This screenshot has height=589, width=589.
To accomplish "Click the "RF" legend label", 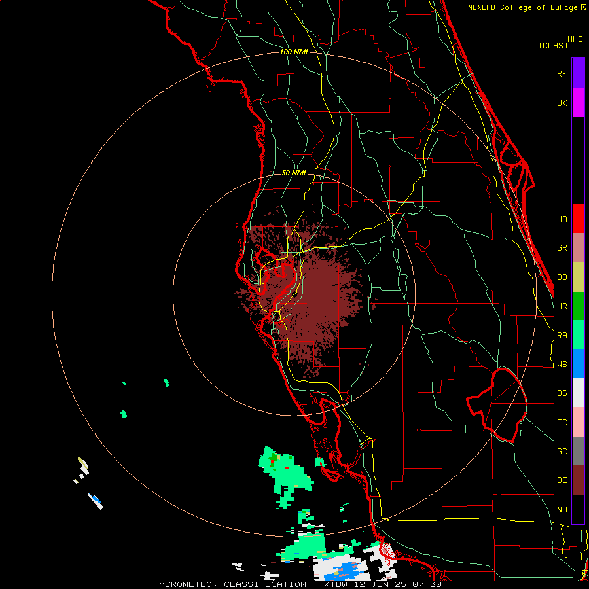I will pyautogui.click(x=562, y=73).
